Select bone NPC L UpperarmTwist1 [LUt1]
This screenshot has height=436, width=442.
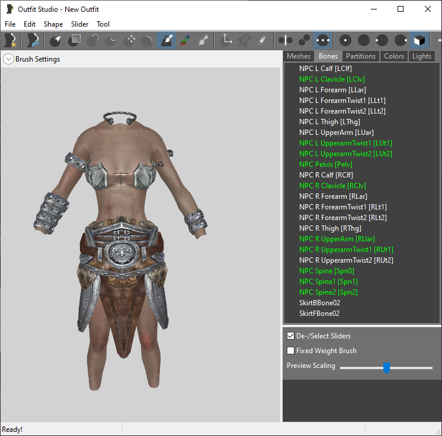tap(345, 143)
